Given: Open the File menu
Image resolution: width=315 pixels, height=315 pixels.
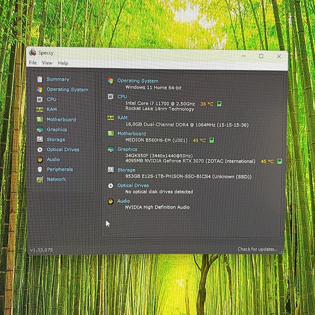Looking at the screenshot, I should pos(33,62).
